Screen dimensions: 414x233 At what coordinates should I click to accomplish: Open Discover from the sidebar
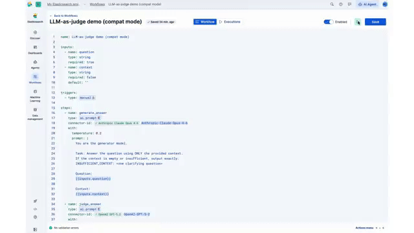click(35, 34)
